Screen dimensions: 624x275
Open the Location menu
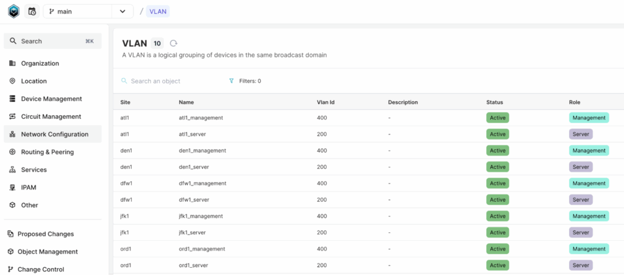coord(52,80)
